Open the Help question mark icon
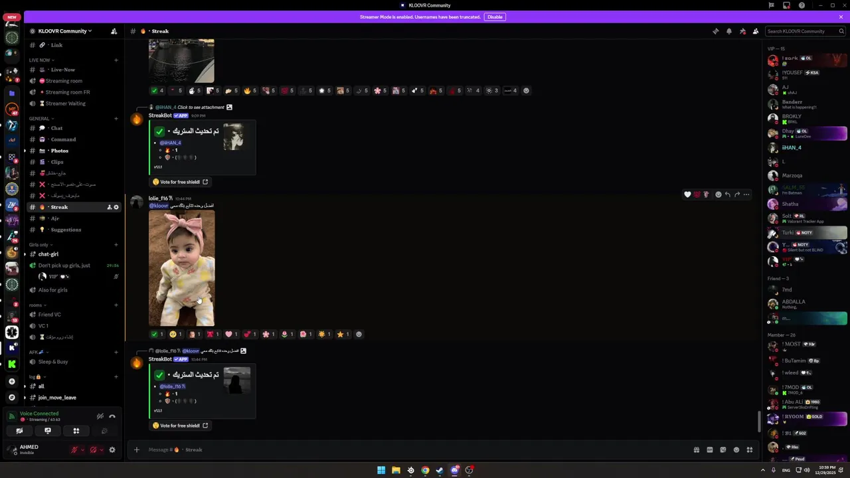Image resolution: width=850 pixels, height=478 pixels. point(802,5)
